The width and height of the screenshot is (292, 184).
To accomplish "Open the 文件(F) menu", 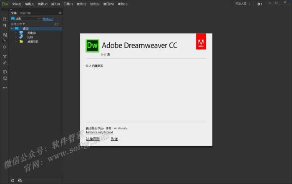I will pyautogui.click(x=17, y=4).
